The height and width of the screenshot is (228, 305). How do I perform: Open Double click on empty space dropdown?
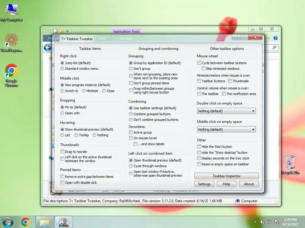coord(226,111)
